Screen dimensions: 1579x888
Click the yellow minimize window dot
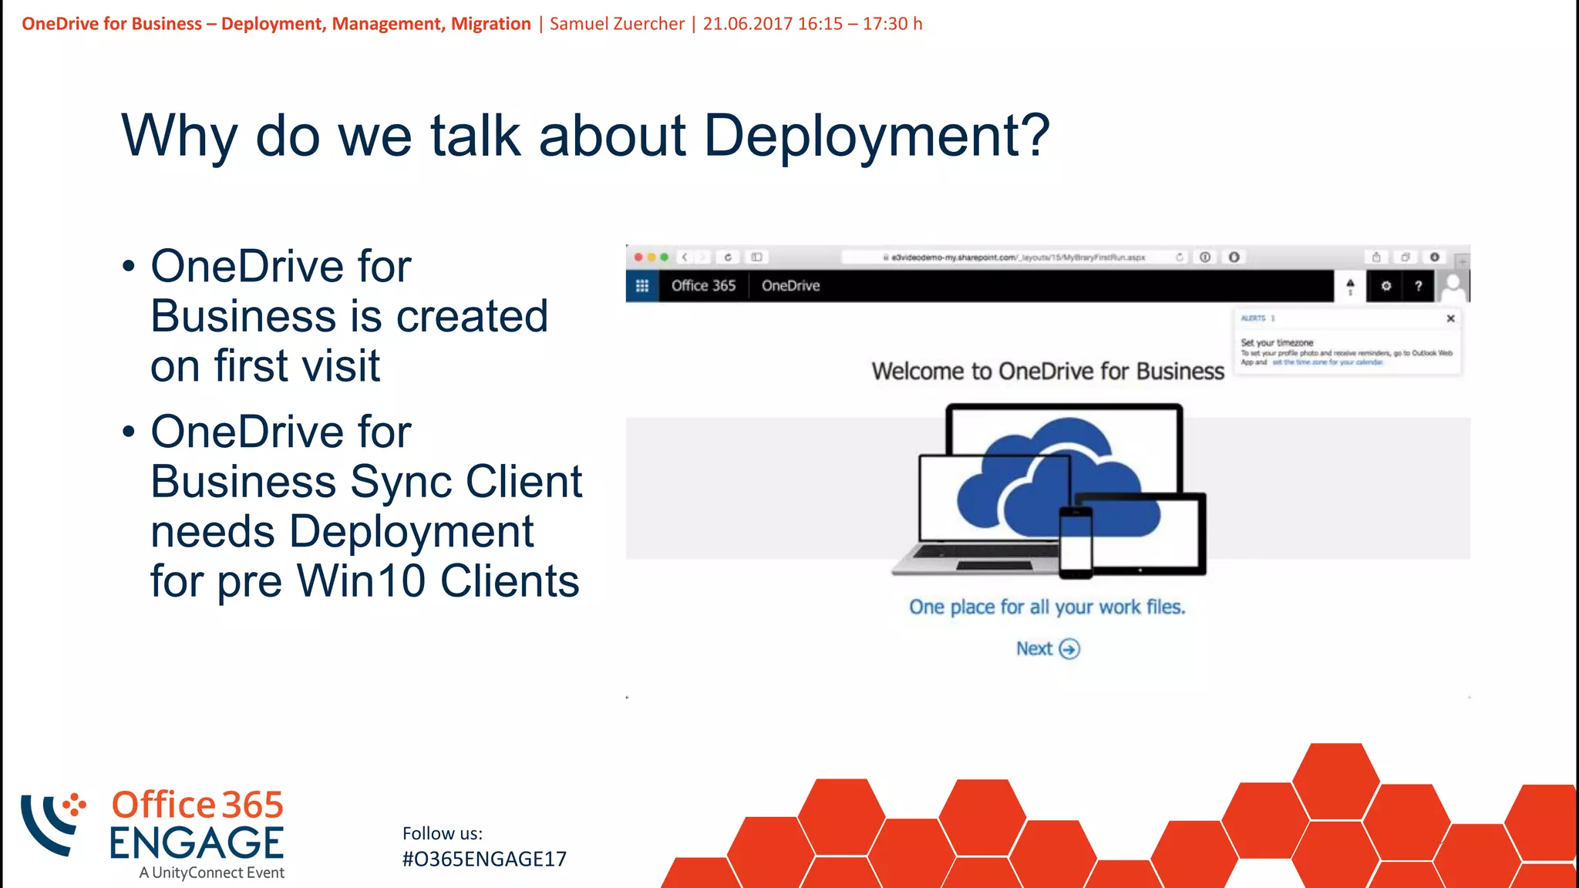(651, 257)
